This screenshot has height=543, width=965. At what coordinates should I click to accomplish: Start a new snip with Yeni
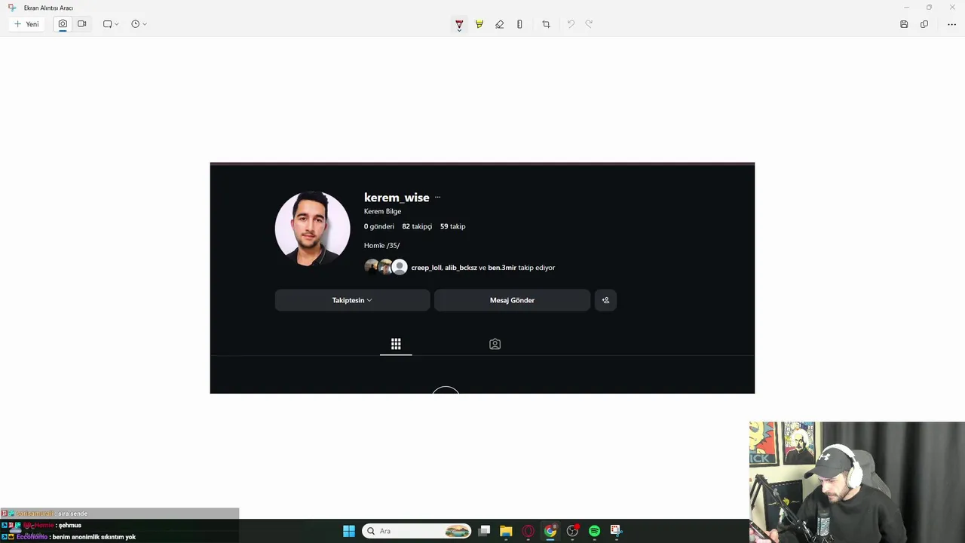point(26,24)
